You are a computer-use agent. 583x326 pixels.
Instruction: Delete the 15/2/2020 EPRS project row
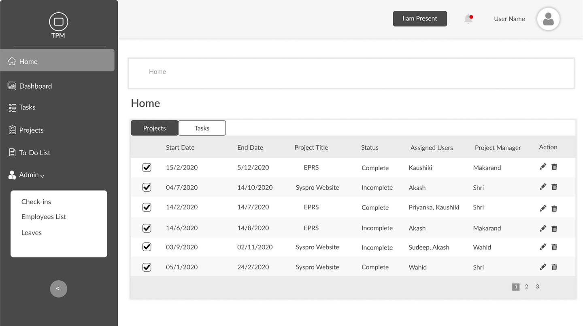554,167
